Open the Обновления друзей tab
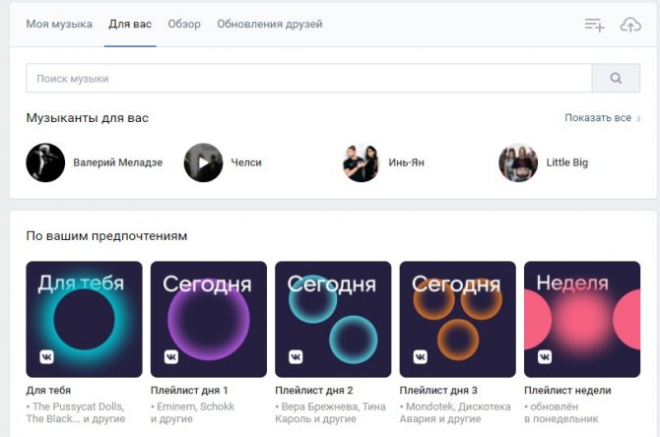The image size is (660, 437). pyautogui.click(x=270, y=24)
